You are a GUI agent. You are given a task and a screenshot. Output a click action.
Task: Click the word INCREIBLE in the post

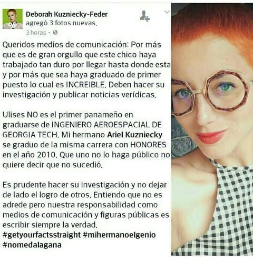86,85
